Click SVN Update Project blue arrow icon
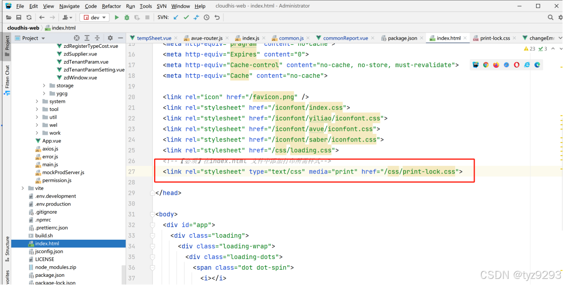This screenshot has width=563, height=285. (175, 17)
